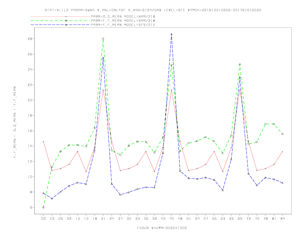Image resolution: width=308 pixels, height=238 pixels.
Task: Select legend entry PARM=O.O_MEAN MODEL=NAM/218
Action: (123, 16)
